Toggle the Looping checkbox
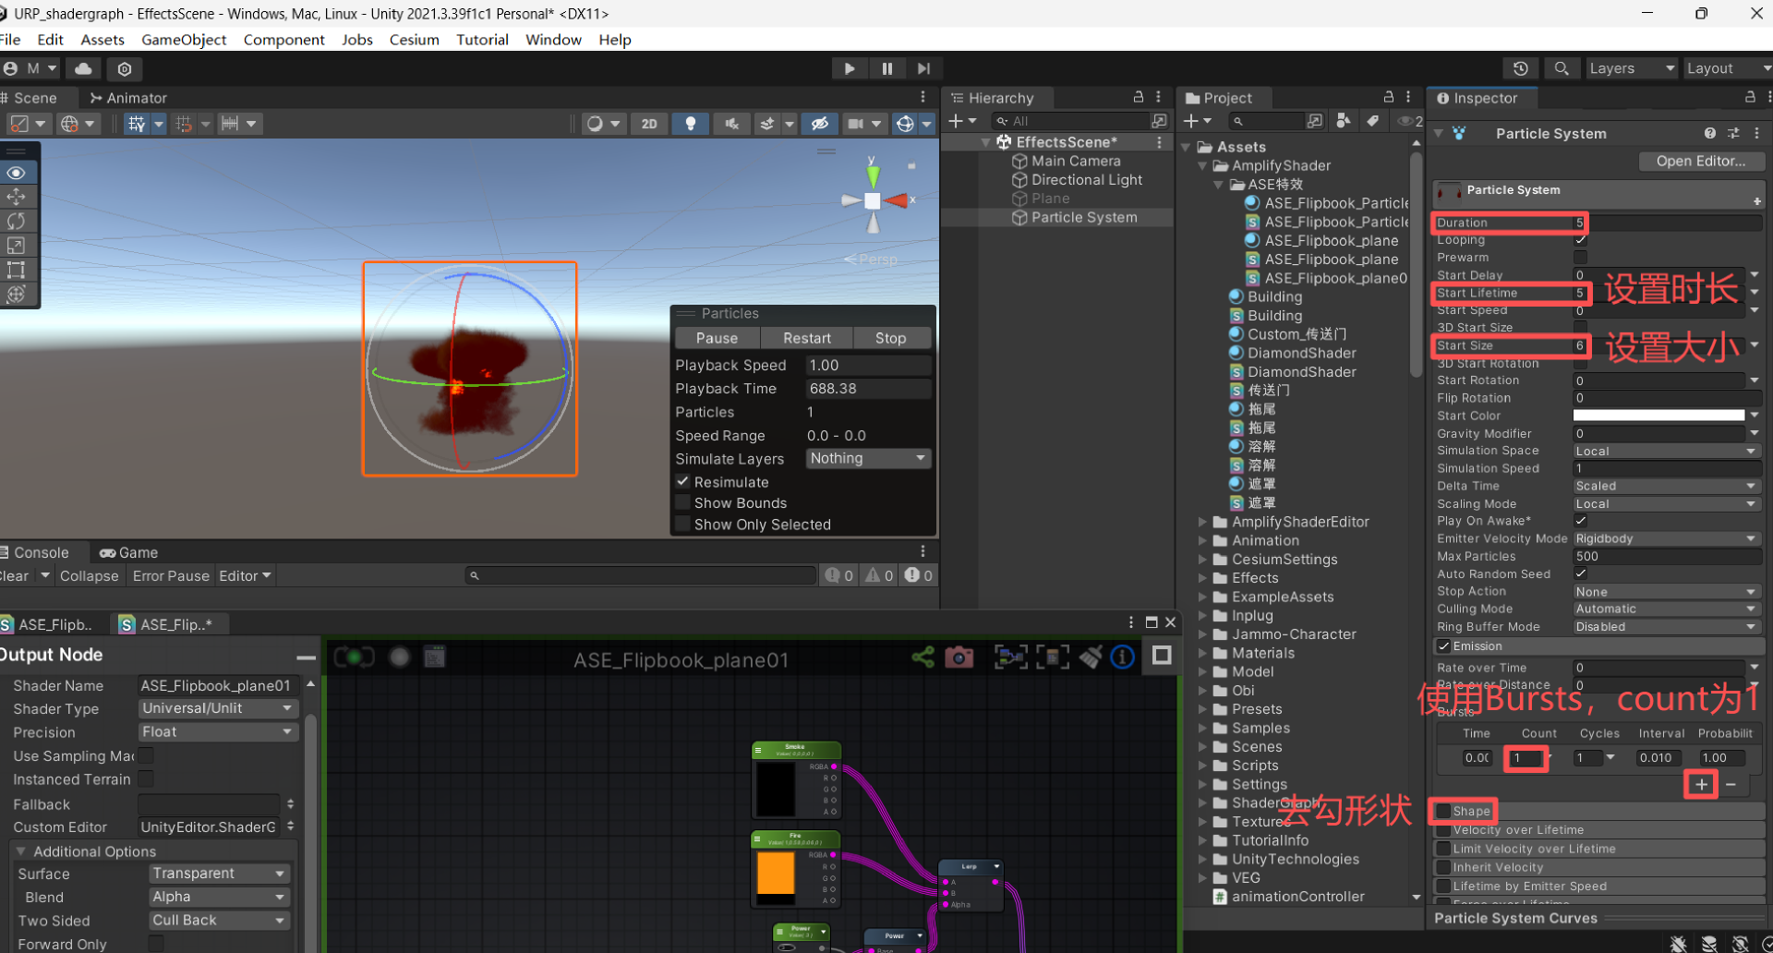Viewport: 1773px width, 953px height. pos(1581,240)
